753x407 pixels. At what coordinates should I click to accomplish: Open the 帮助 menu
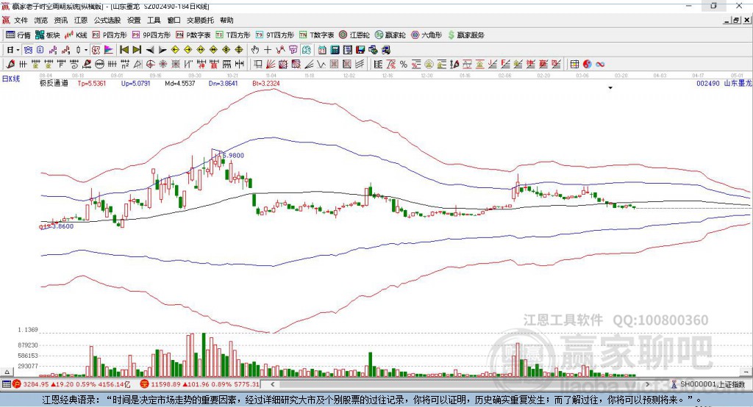coord(226,20)
